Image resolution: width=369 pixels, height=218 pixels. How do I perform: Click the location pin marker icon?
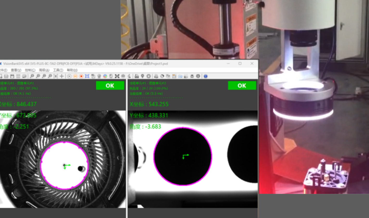(x=142, y=76)
